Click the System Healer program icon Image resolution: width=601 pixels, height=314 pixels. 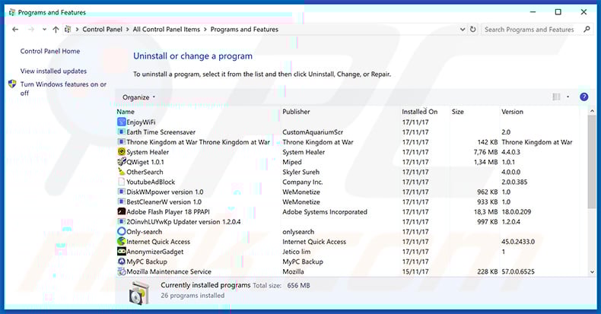(x=122, y=152)
